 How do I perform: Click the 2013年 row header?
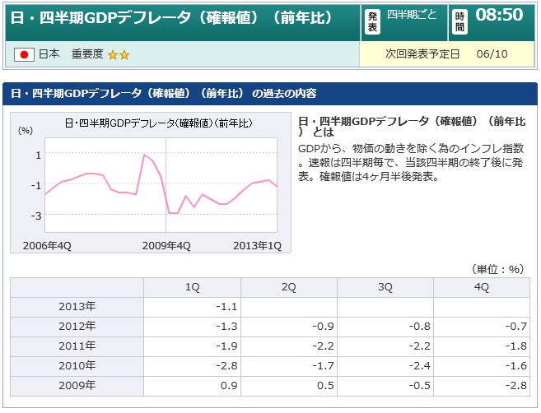tap(77, 307)
